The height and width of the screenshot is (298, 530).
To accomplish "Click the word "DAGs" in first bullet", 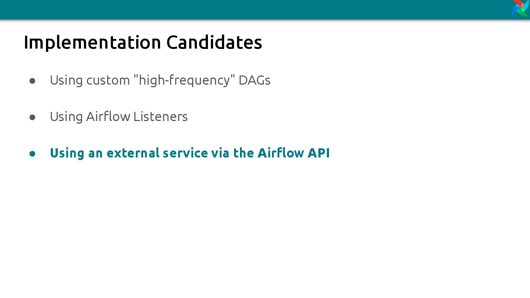I will click(255, 80).
